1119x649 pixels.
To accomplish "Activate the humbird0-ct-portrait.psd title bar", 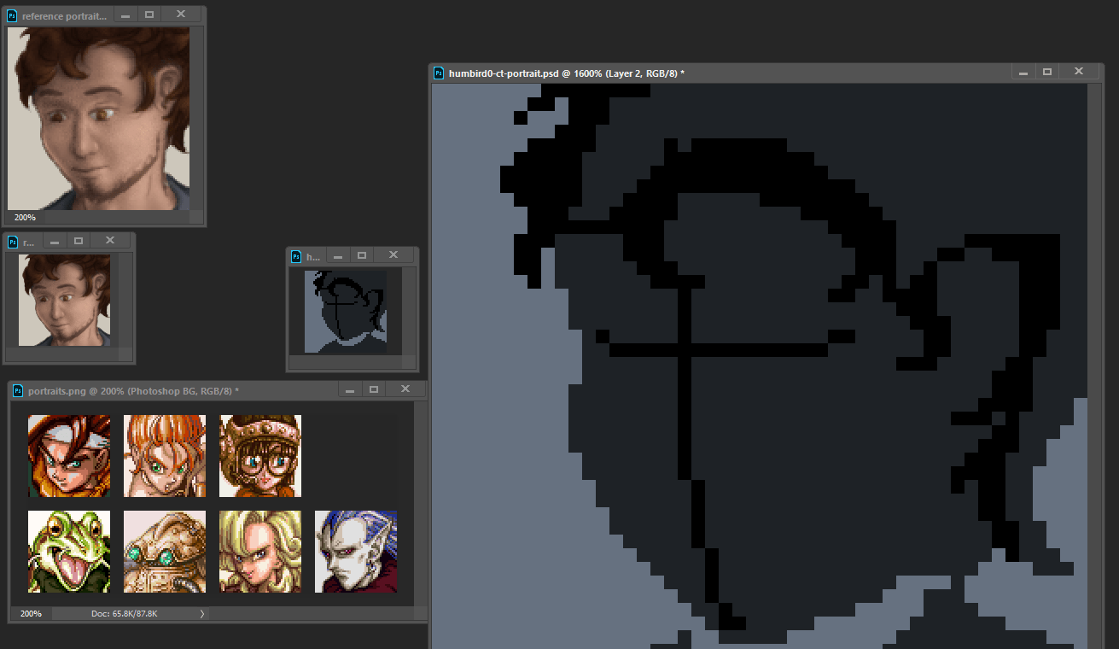I will pos(768,73).
